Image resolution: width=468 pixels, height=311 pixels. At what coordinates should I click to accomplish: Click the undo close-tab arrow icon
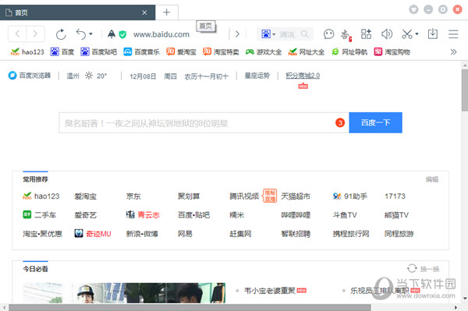(x=81, y=34)
